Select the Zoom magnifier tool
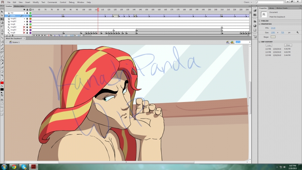 pos(2,75)
